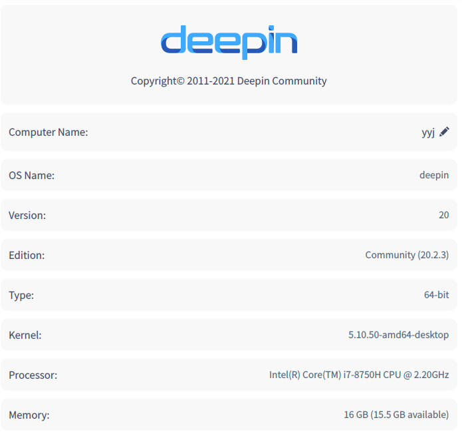Select the Memory label

[x=29, y=415]
